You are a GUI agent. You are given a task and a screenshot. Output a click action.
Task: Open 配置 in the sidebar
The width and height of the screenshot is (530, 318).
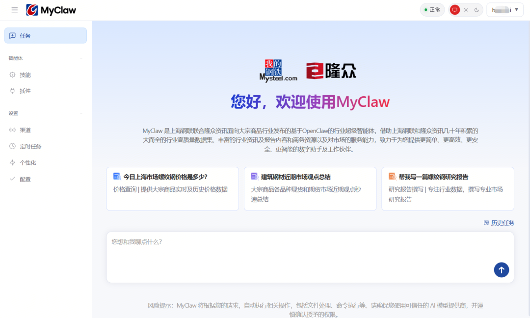coord(46,179)
